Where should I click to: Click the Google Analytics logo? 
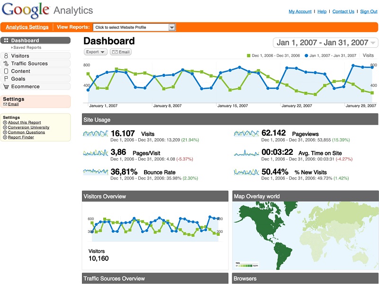pos(47,10)
